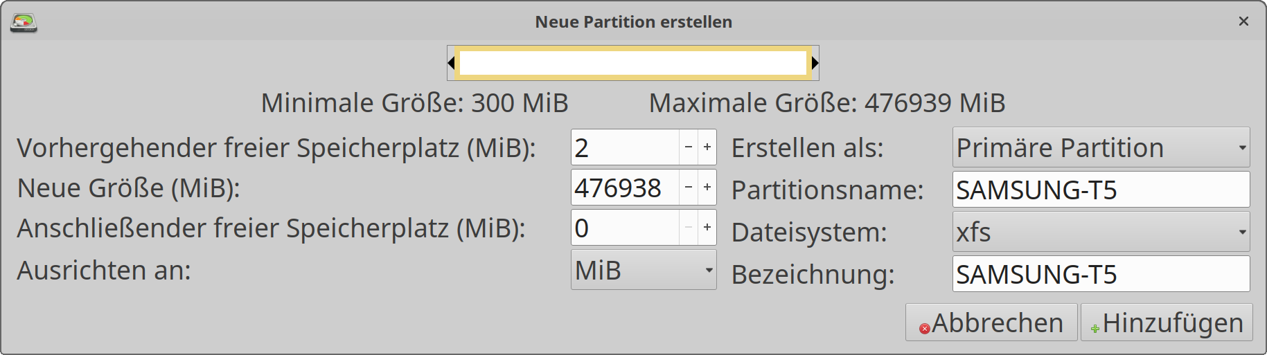Click the preceding free space value field
Viewport: 1267px width, 355px height.
click(624, 147)
